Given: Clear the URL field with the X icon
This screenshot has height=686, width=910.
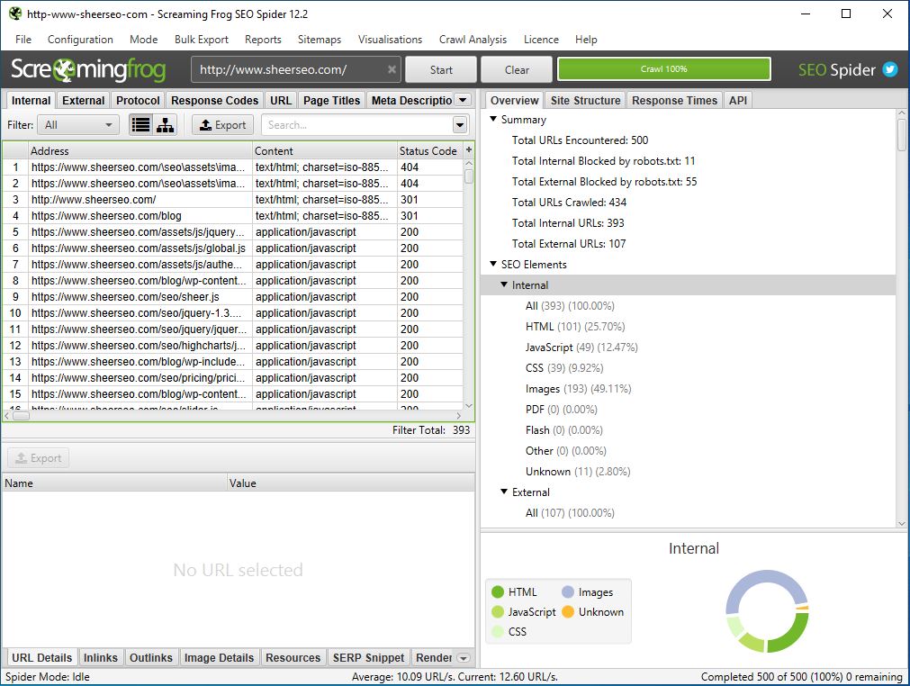Looking at the screenshot, I should click(392, 69).
